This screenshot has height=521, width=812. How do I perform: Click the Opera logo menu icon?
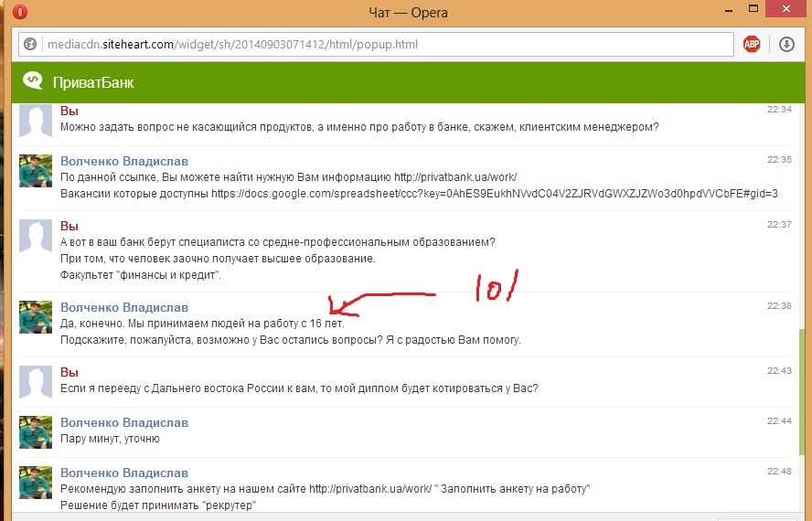(20, 12)
